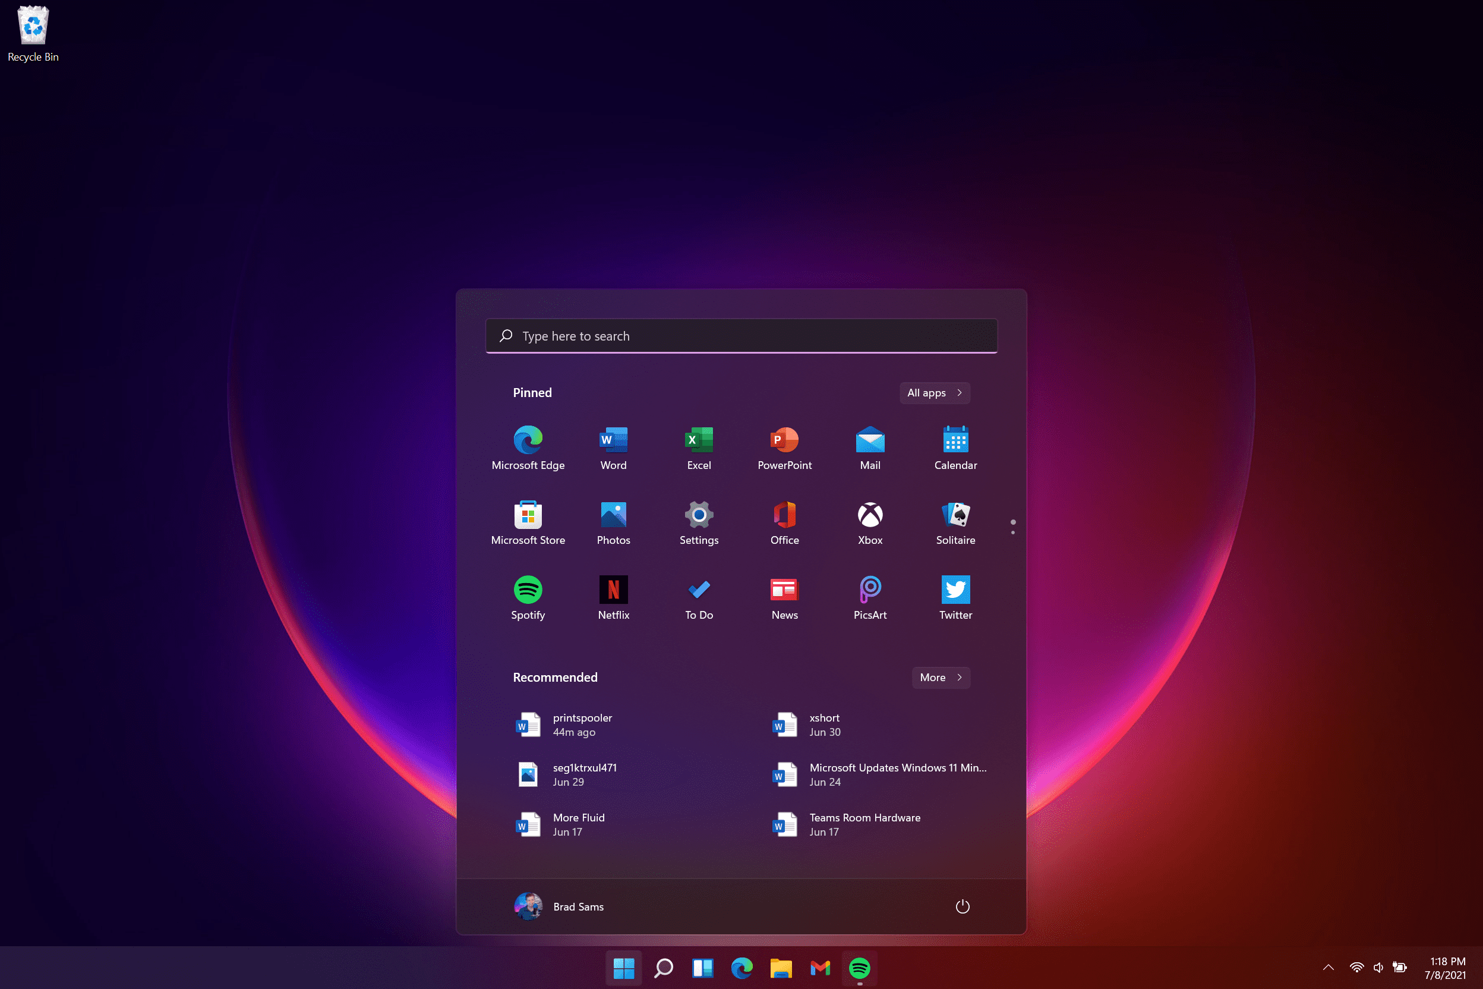Click the taskbar search icon
This screenshot has width=1483, height=989.
(663, 968)
